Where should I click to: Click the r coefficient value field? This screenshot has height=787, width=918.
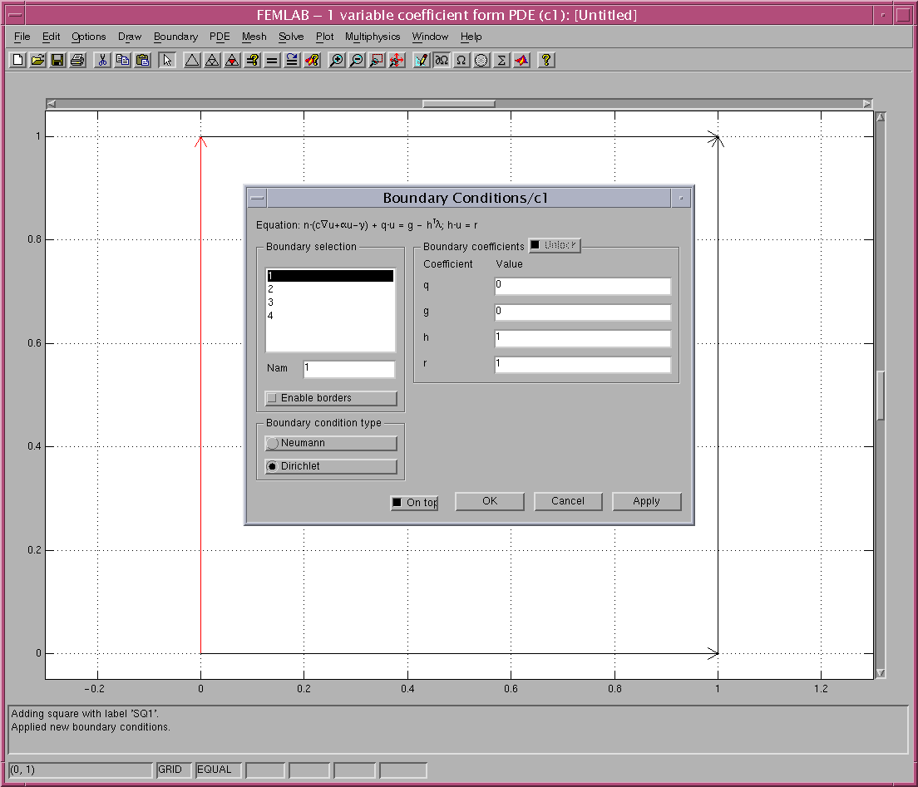tap(583, 365)
